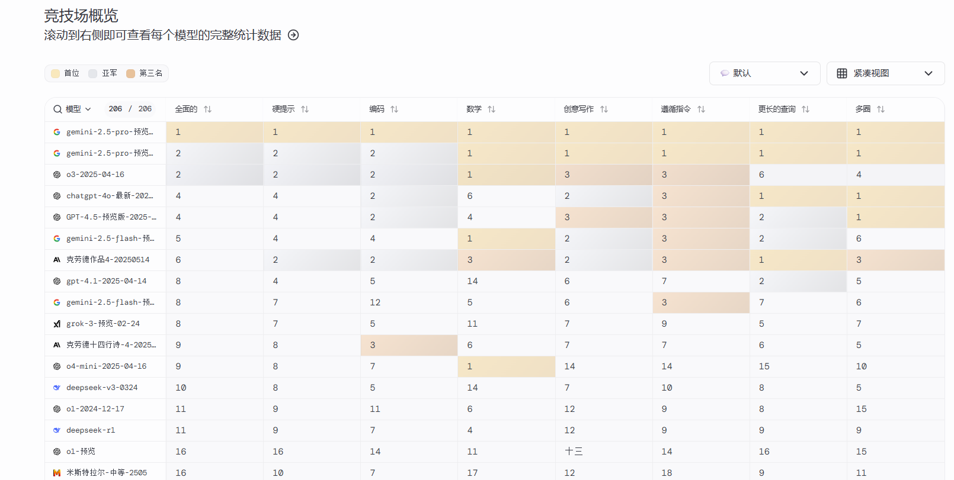Click OpenAI icon beside o4-mini-2025-04-16
This screenshot has height=480, width=954.
coord(57,366)
